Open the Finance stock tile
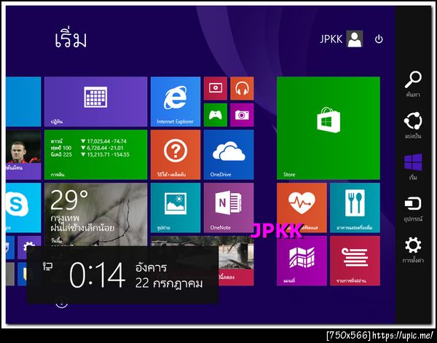 point(95,154)
